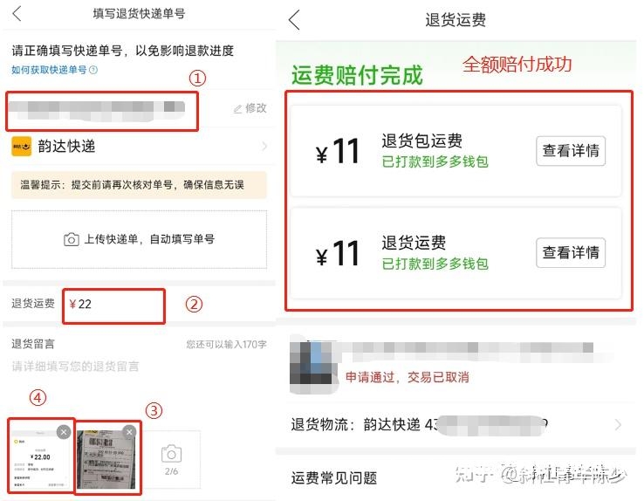Image resolution: width=644 pixels, height=501 pixels.
Task: Go back from the 退货运费 page
Action: (294, 20)
